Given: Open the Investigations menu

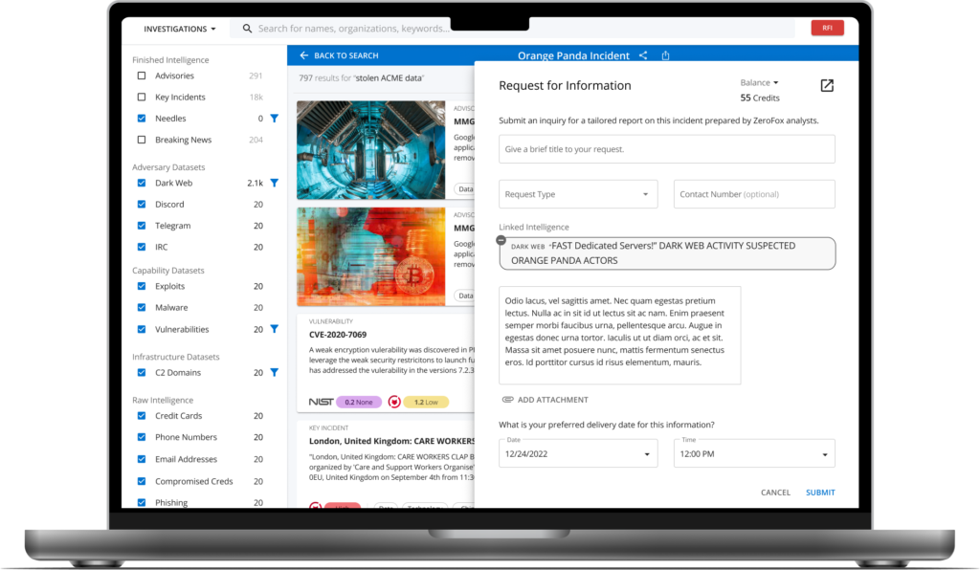Looking at the screenshot, I should click(180, 29).
